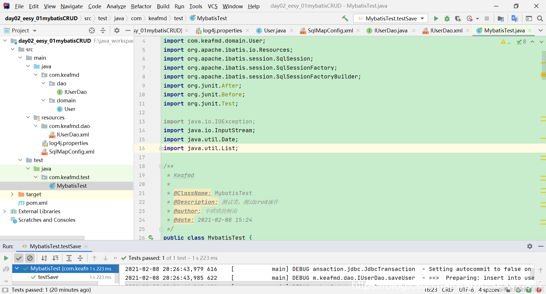Click the stop square icon in the main toolbar
The height and width of the screenshot is (294, 546).
487,18
